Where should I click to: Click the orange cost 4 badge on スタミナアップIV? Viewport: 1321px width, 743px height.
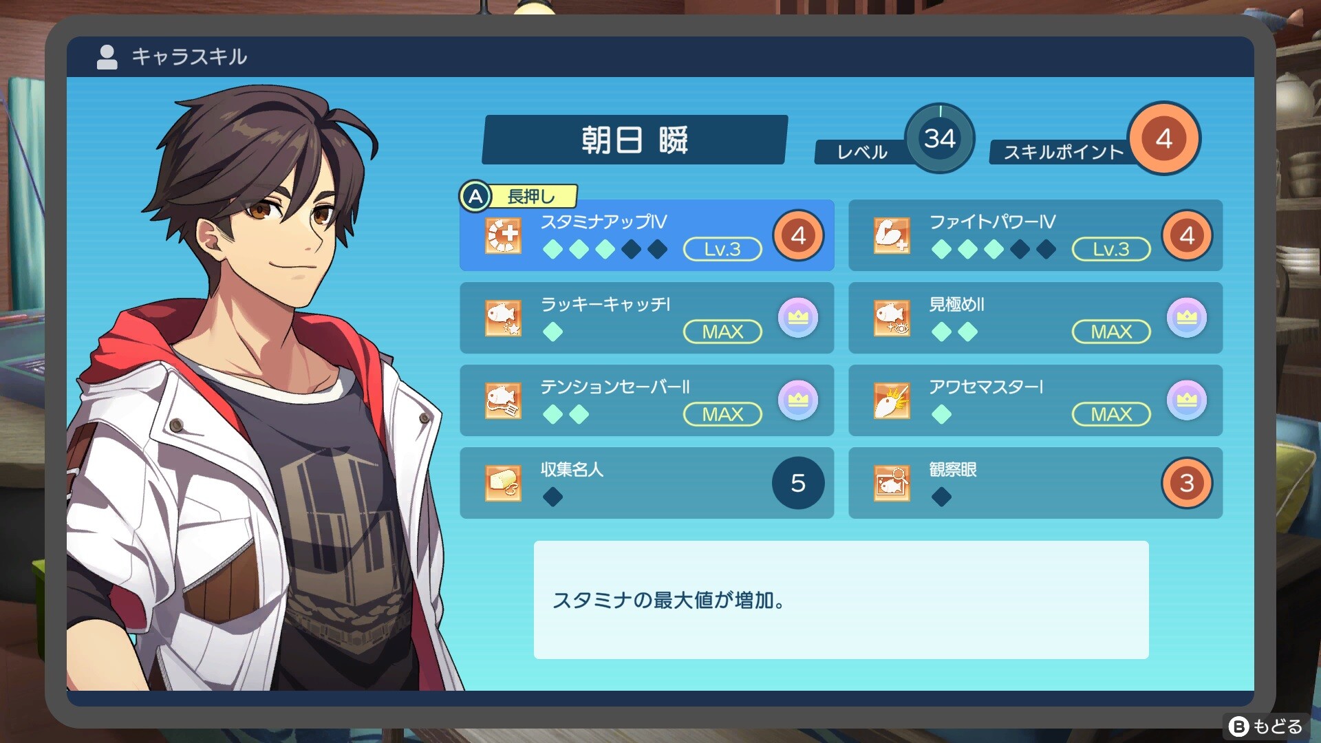click(x=798, y=235)
